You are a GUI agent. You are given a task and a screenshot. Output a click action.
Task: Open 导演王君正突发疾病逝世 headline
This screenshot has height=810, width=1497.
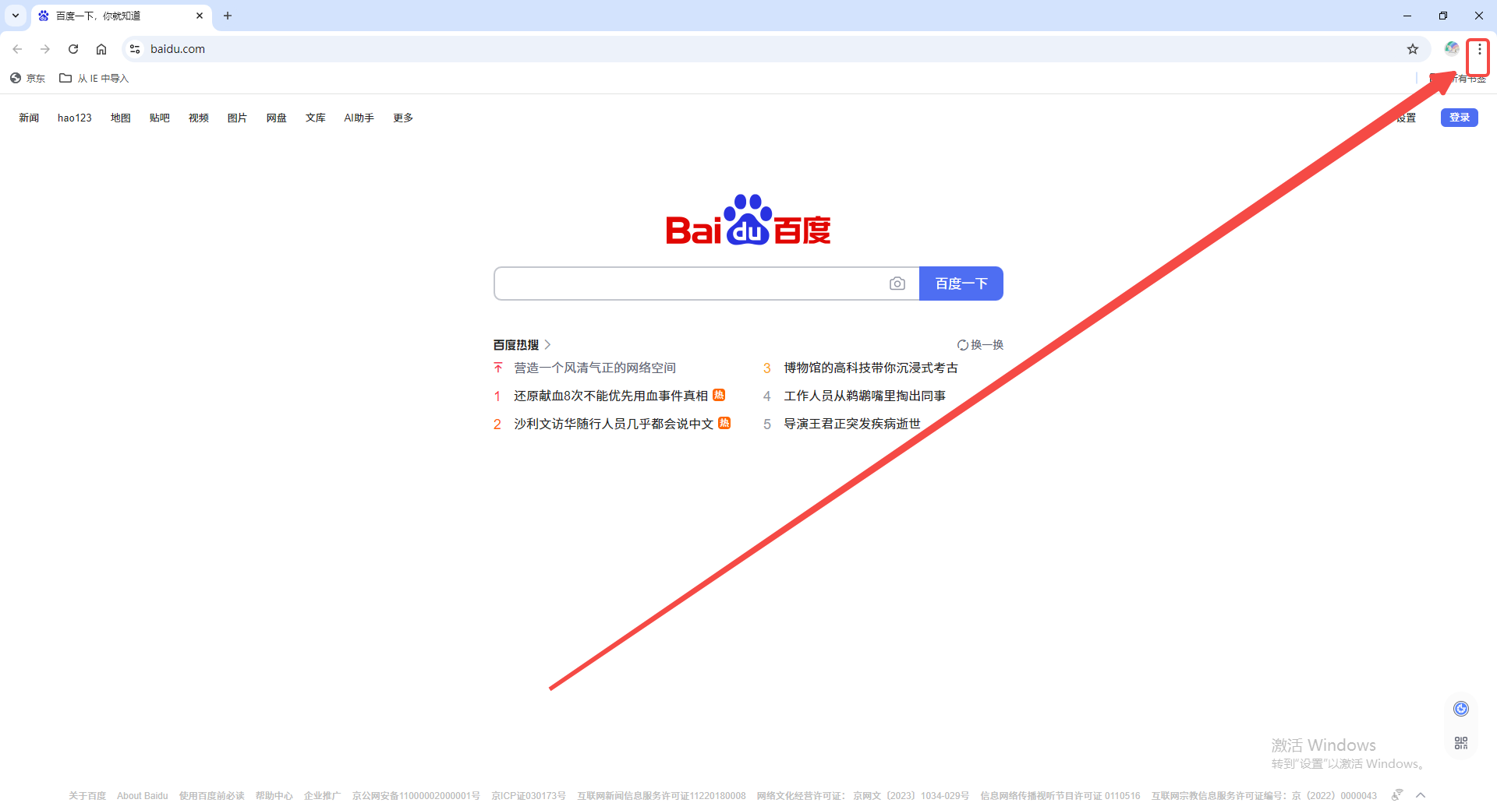click(x=852, y=424)
